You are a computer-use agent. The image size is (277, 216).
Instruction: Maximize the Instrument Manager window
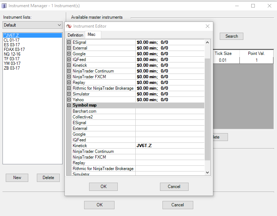(x=253, y=6)
